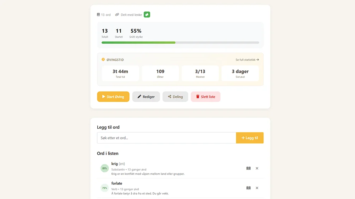Remove forlate with its X icon
The image size is (355, 199).
257,188
